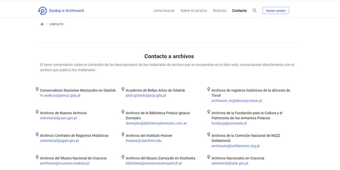
Task: Open the 'como buscar' menu item
Action: [164, 11]
